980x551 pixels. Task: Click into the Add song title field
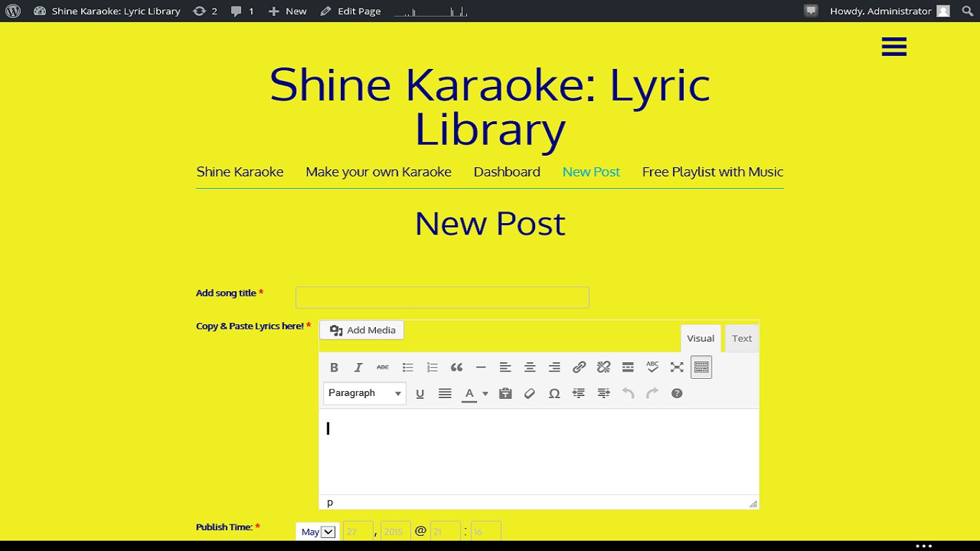tap(442, 297)
